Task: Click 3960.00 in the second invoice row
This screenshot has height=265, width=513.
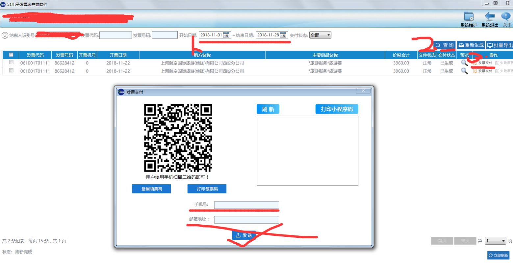Action: pos(401,71)
